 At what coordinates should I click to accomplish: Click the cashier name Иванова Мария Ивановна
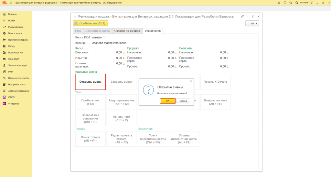[109, 43]
